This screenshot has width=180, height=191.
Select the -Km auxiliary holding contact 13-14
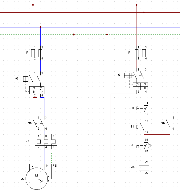coord(168,123)
